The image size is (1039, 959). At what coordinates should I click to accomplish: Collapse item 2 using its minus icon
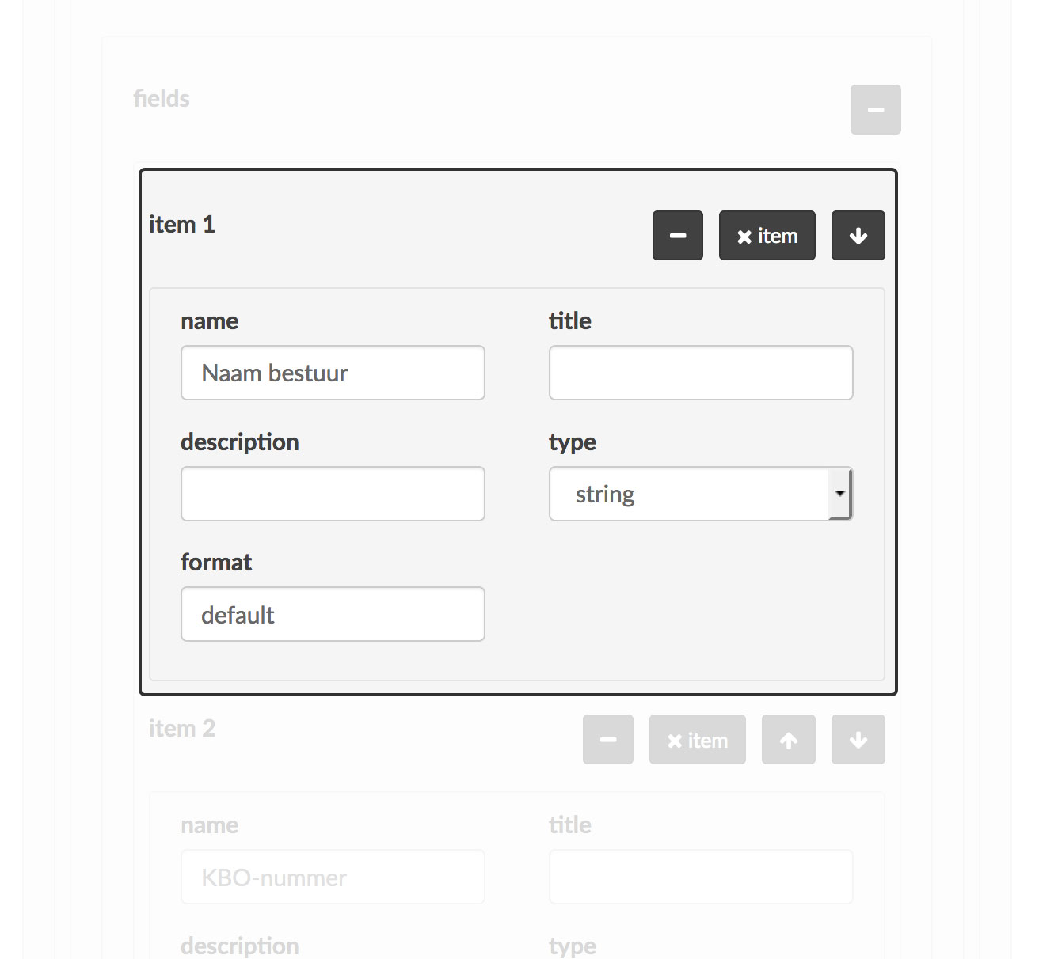coord(607,740)
